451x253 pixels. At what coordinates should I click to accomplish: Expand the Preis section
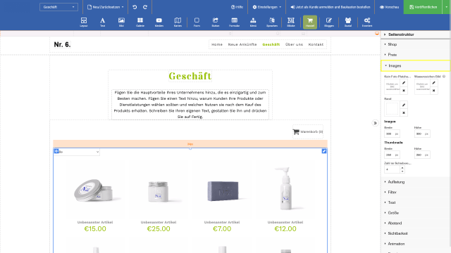[415, 55]
